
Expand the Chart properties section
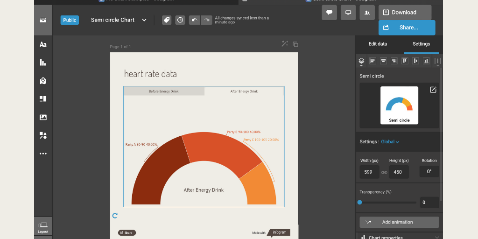point(399,237)
